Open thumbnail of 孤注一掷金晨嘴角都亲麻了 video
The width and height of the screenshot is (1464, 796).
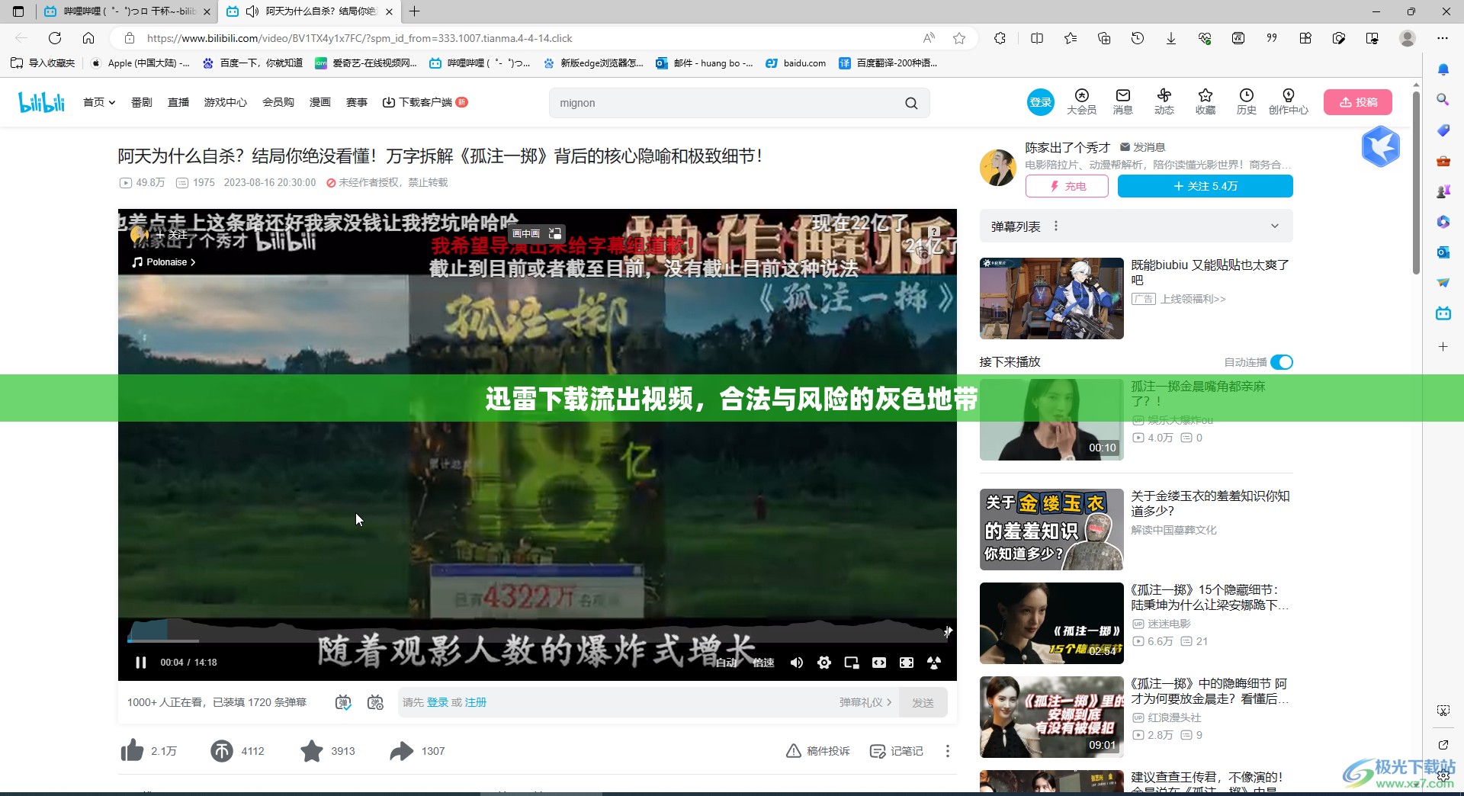tap(1051, 419)
